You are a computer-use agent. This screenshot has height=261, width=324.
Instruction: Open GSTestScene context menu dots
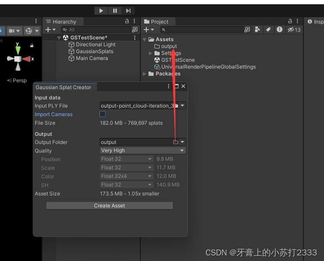click(x=135, y=38)
